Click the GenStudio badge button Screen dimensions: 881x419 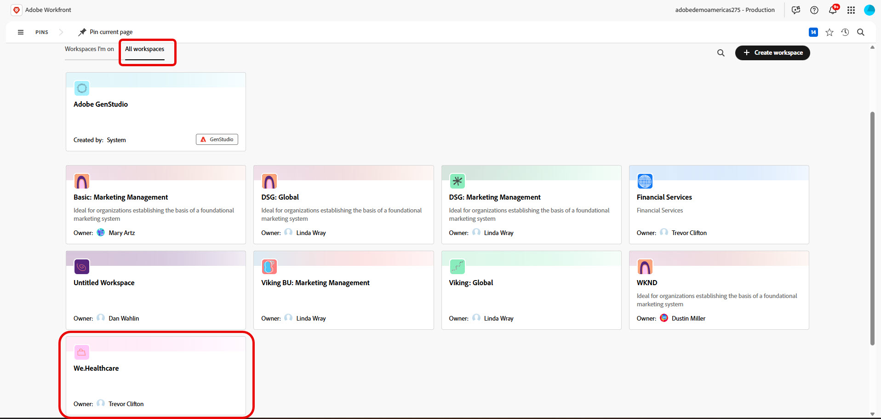(x=217, y=139)
